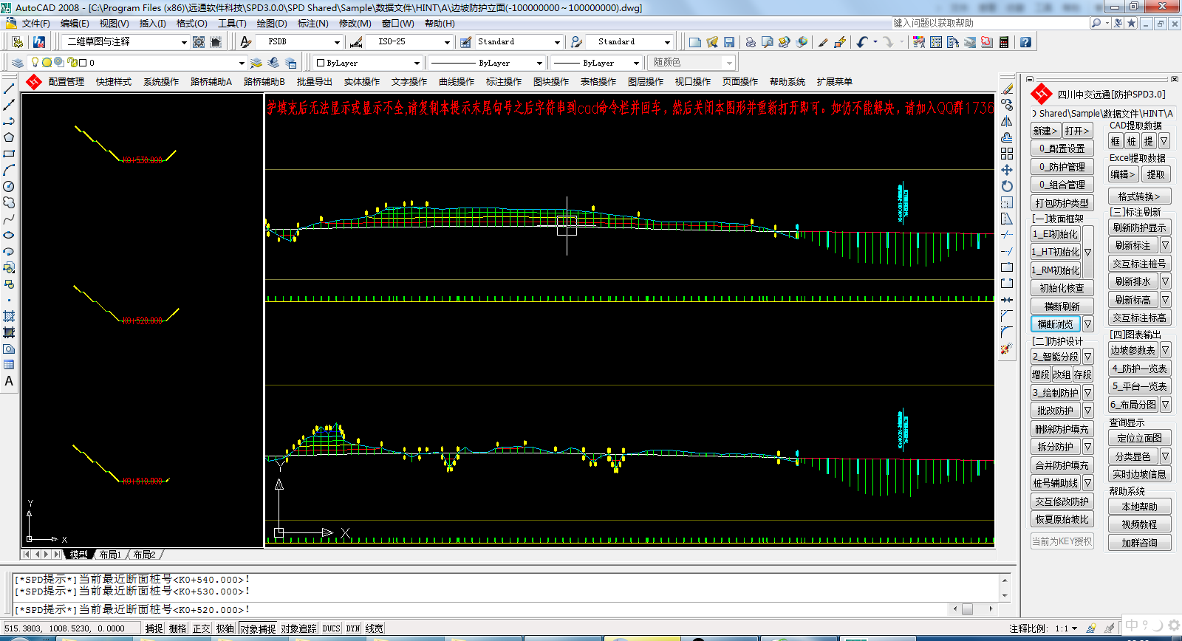Click the 0_配置设置 button
The height and width of the screenshot is (641, 1182).
pyautogui.click(x=1062, y=148)
